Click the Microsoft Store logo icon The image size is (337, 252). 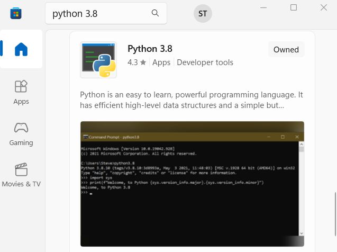pos(16,13)
